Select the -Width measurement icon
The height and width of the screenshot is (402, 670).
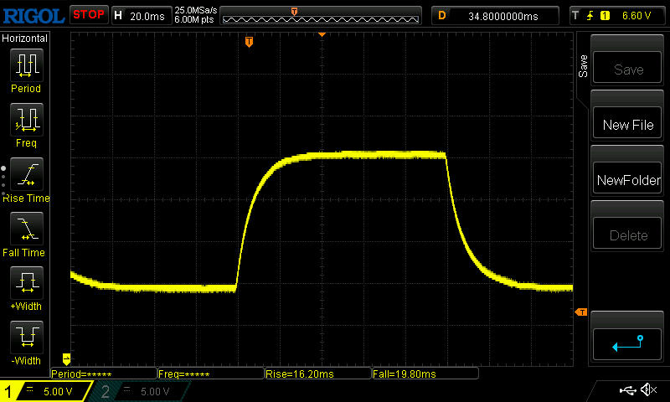[x=27, y=337]
